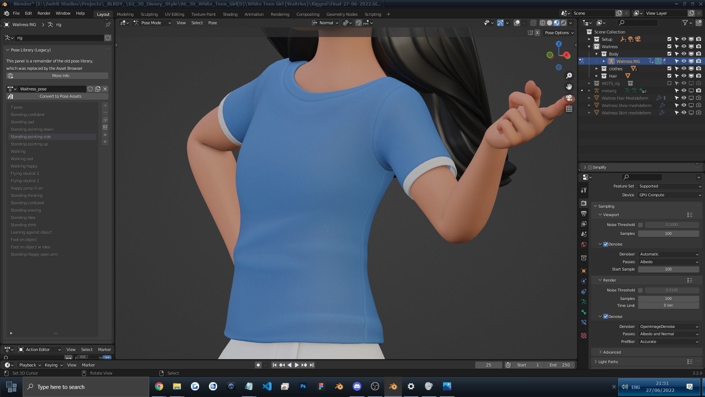Click the More Info button

(57, 76)
